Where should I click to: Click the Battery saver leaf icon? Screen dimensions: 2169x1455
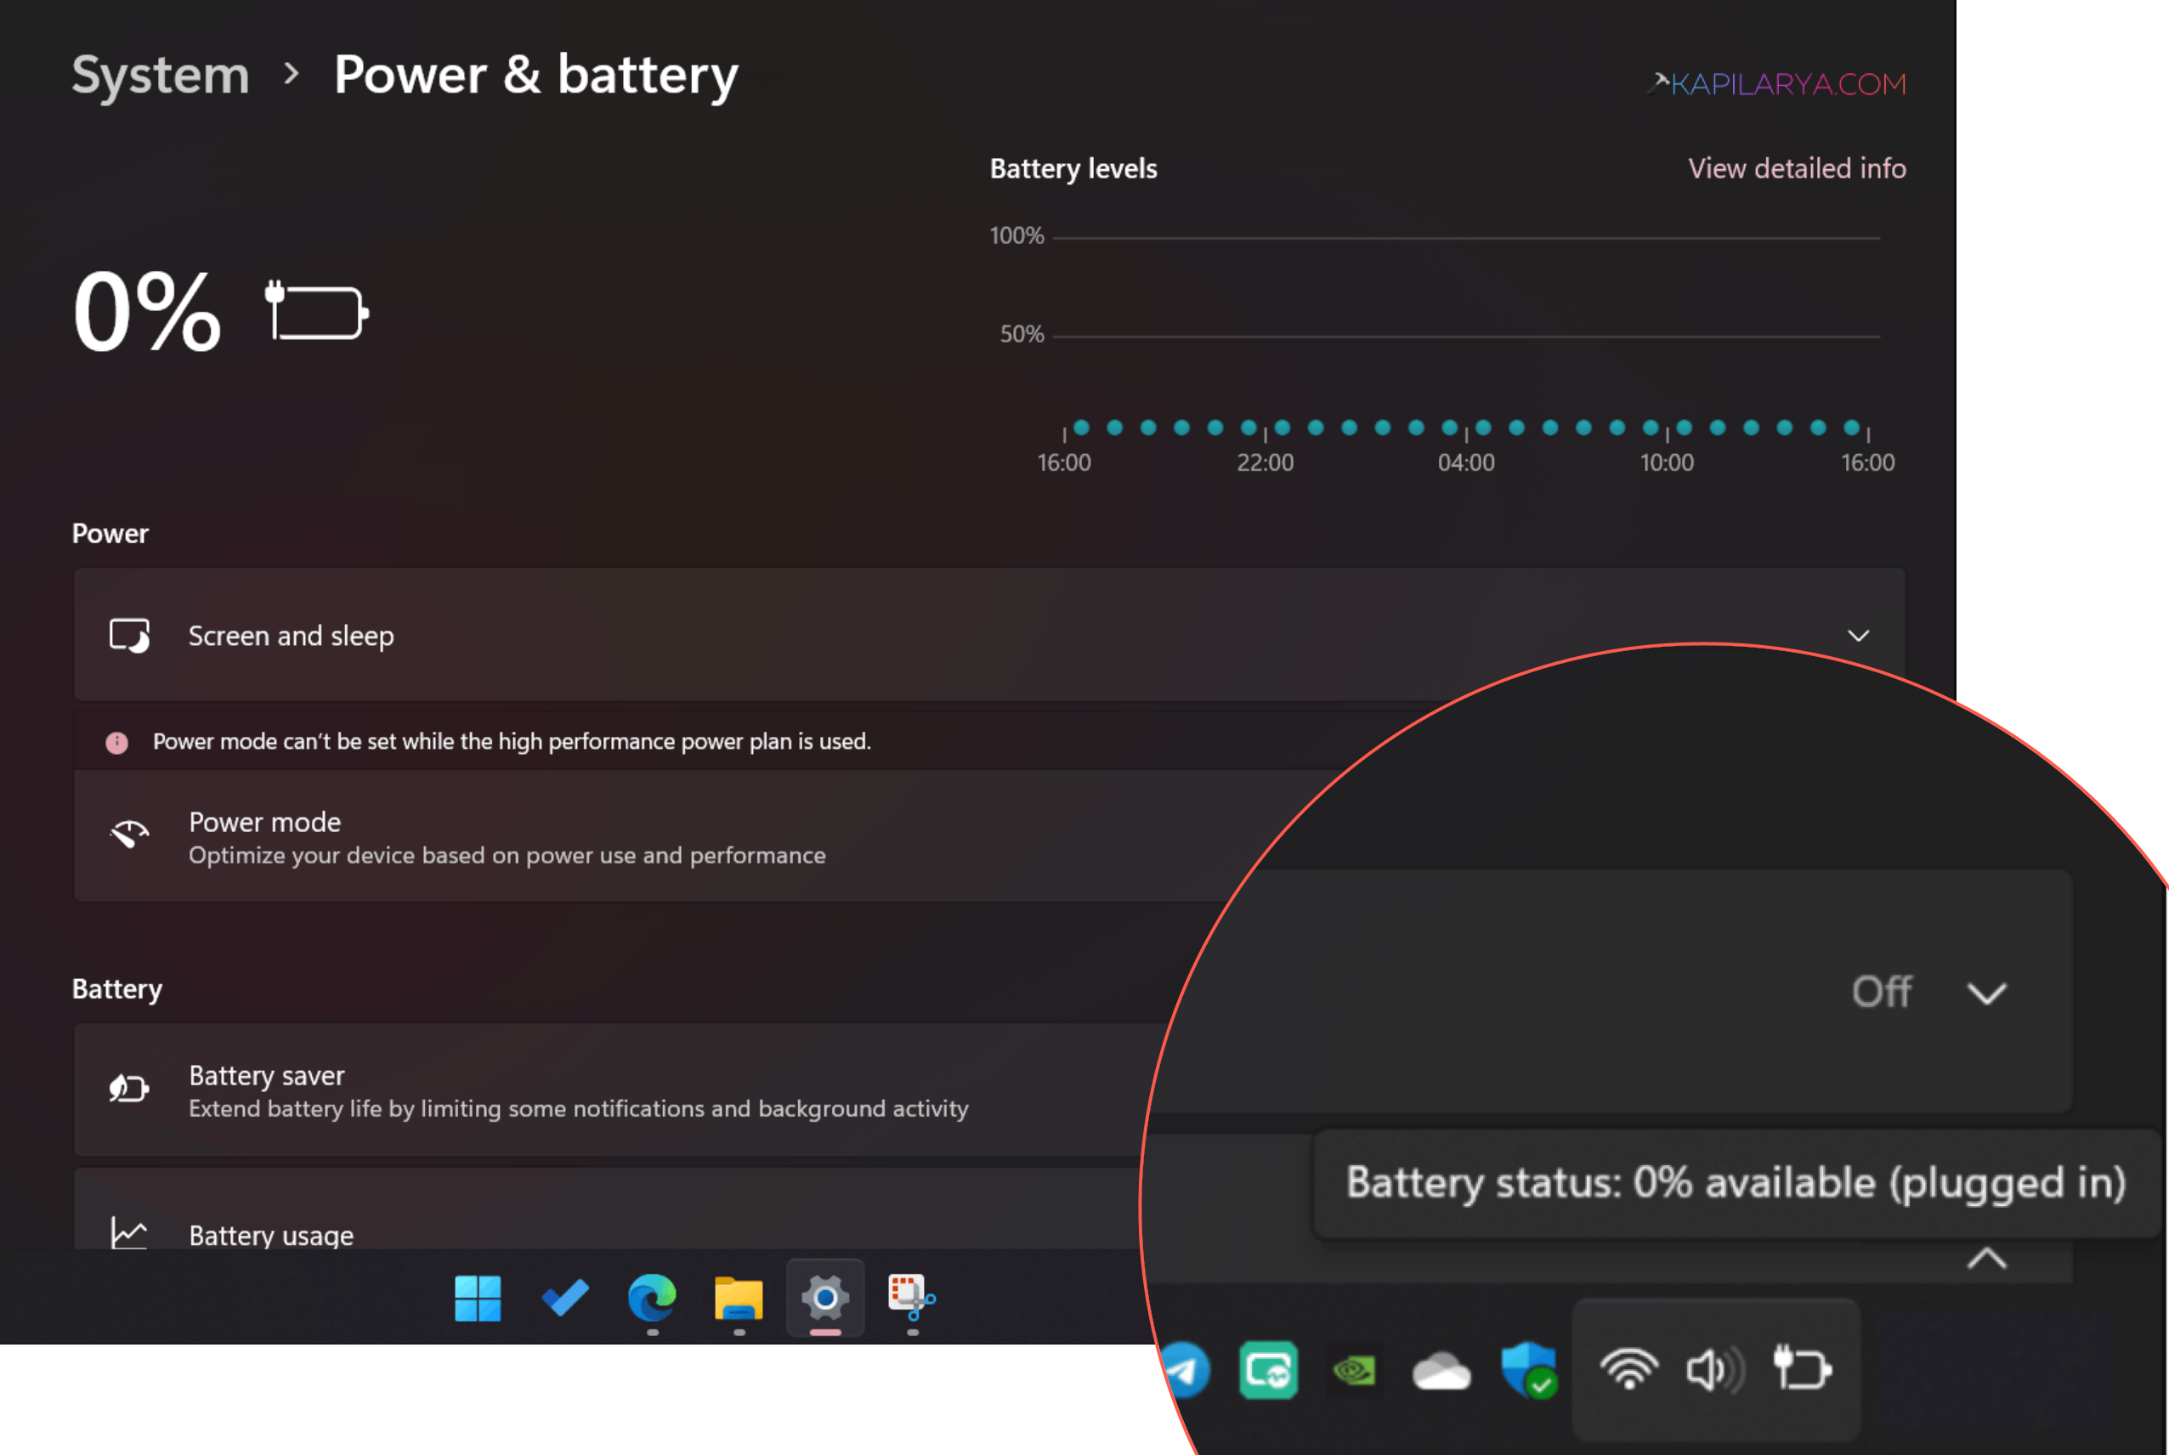coord(129,1088)
